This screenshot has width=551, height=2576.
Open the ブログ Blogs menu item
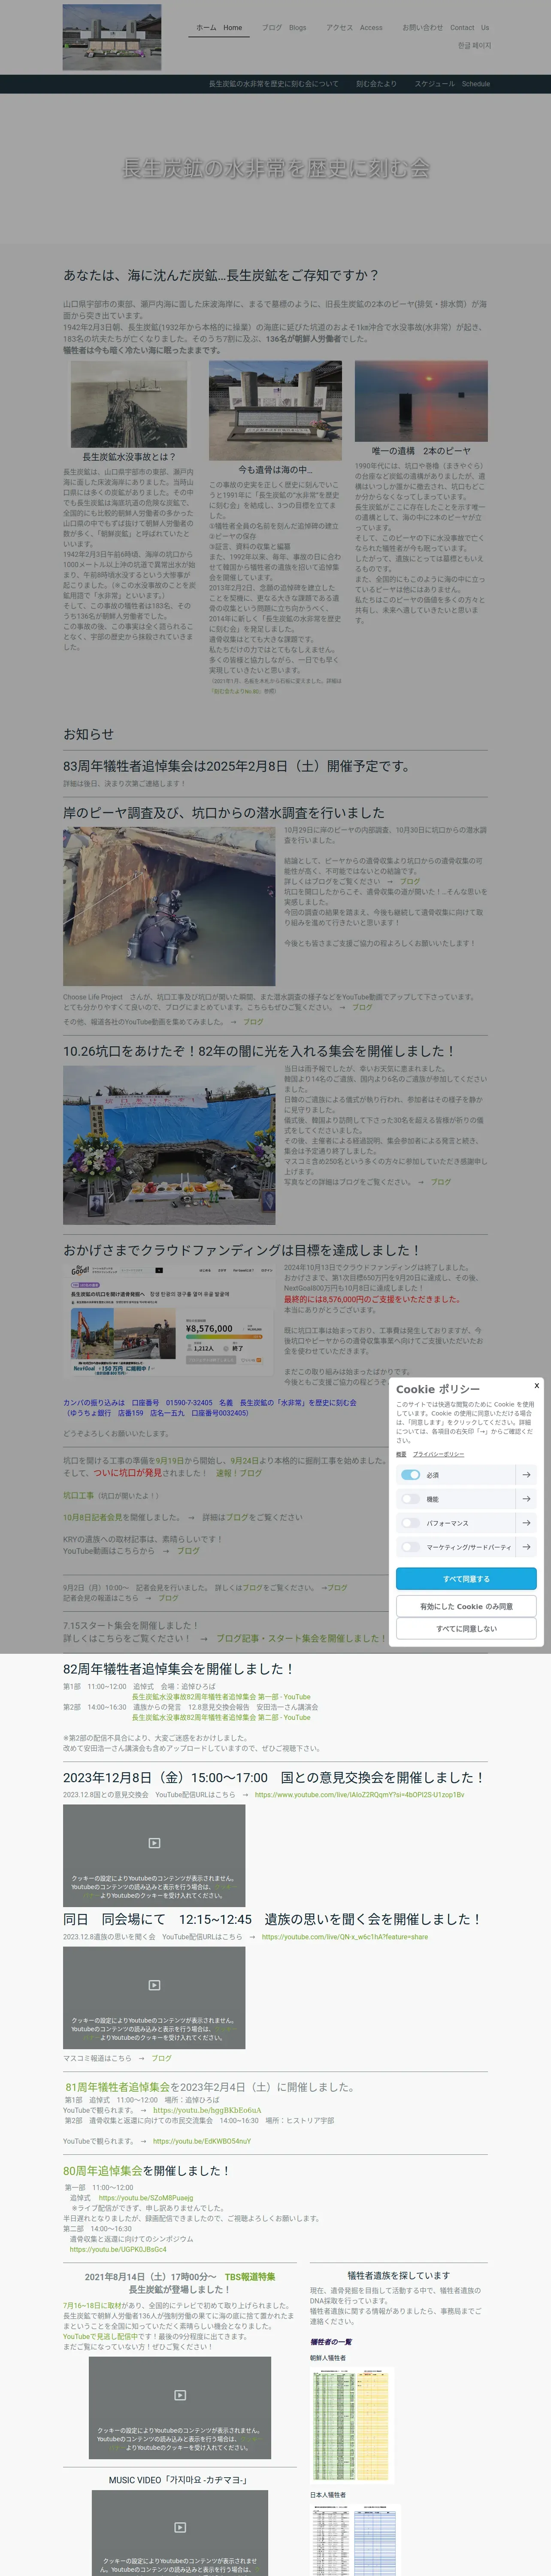tap(284, 28)
